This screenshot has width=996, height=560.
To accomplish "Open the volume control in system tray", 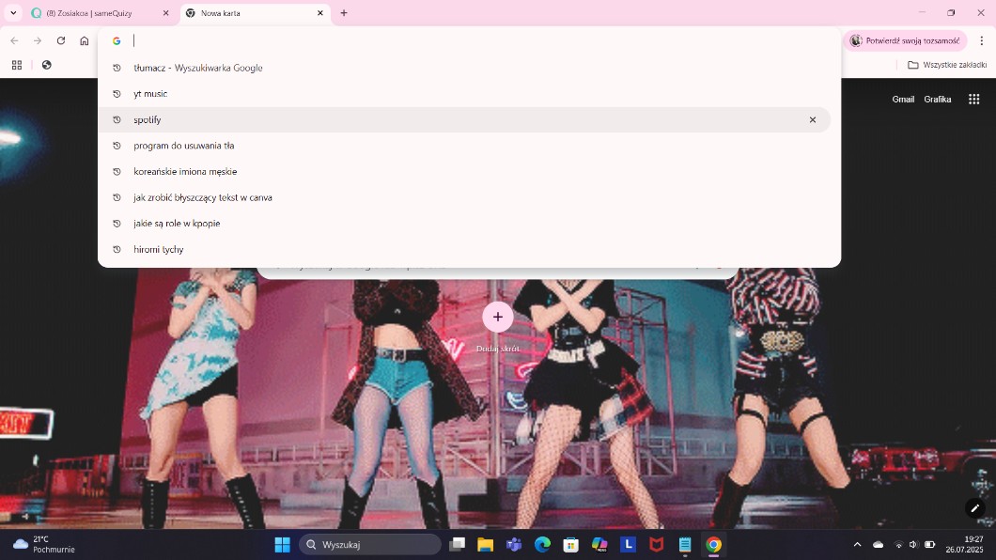I will (913, 544).
